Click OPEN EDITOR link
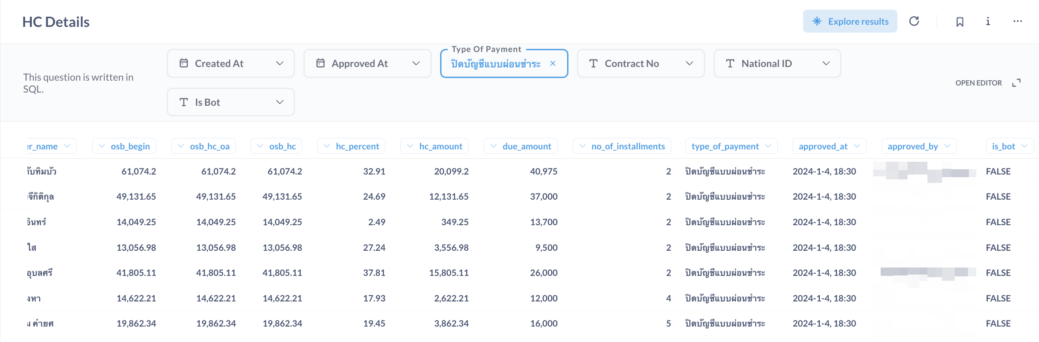Viewport: 1039px width, 342px height. (x=978, y=83)
